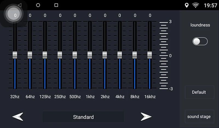Open the sound stage settings
Viewport: 219px width, 128px height.
click(200, 117)
